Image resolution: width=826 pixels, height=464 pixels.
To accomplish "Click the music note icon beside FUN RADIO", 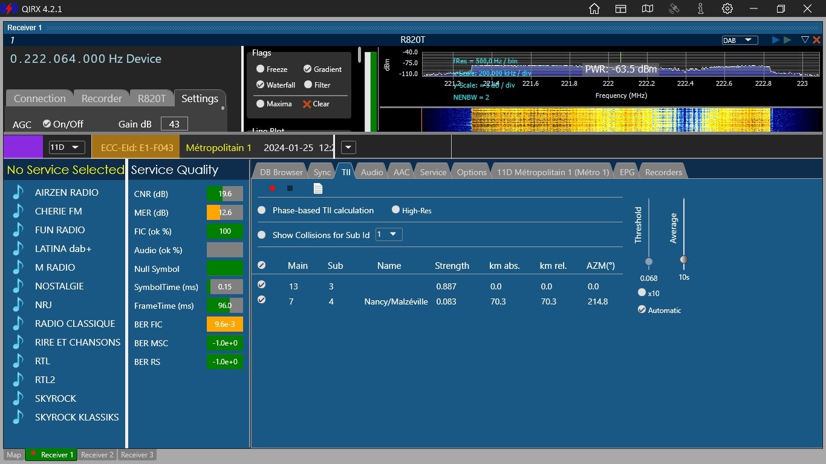I will [18, 230].
